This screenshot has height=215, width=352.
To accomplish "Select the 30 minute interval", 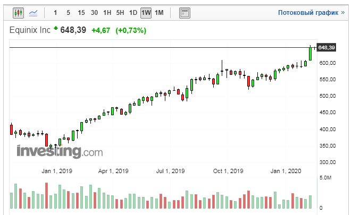I will pyautogui.click(x=94, y=13).
